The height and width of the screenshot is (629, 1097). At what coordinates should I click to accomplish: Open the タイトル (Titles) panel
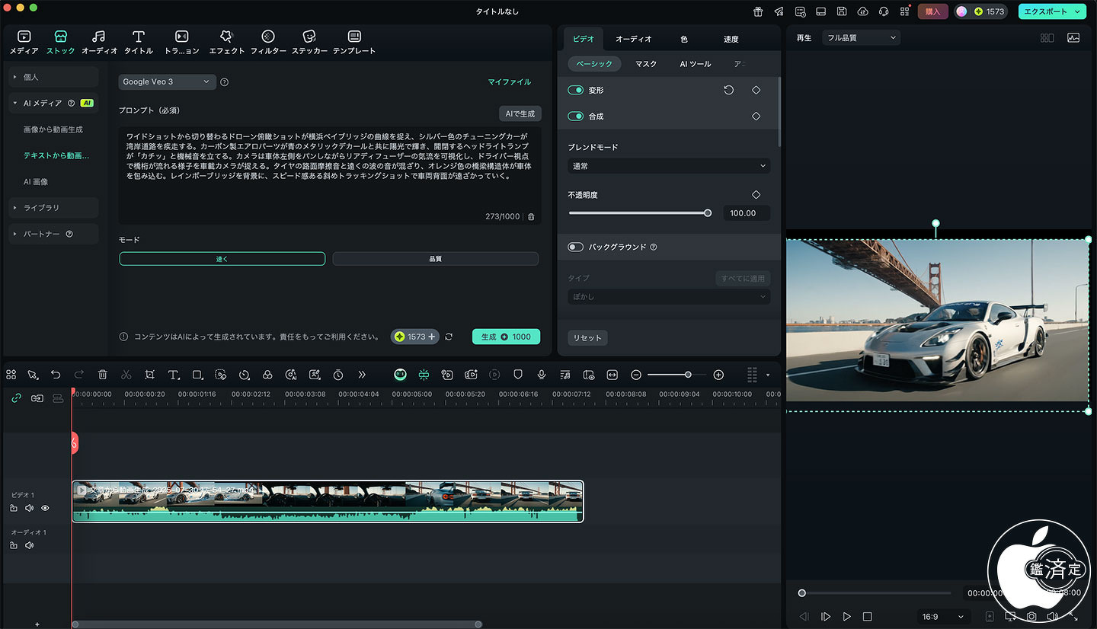138,42
